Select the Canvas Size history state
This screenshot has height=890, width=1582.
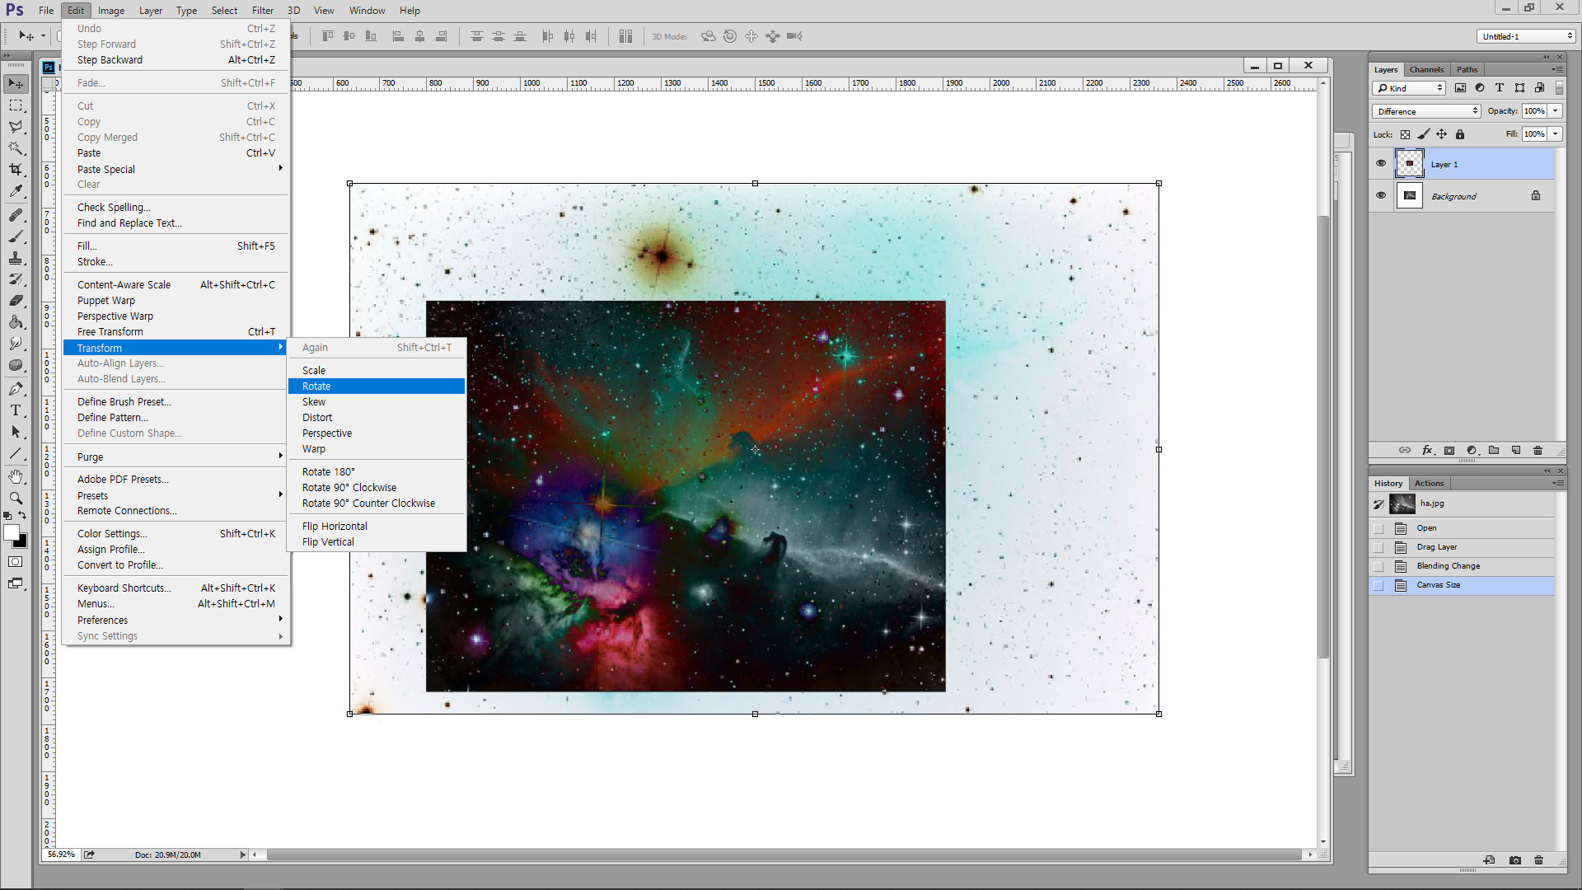click(x=1463, y=585)
